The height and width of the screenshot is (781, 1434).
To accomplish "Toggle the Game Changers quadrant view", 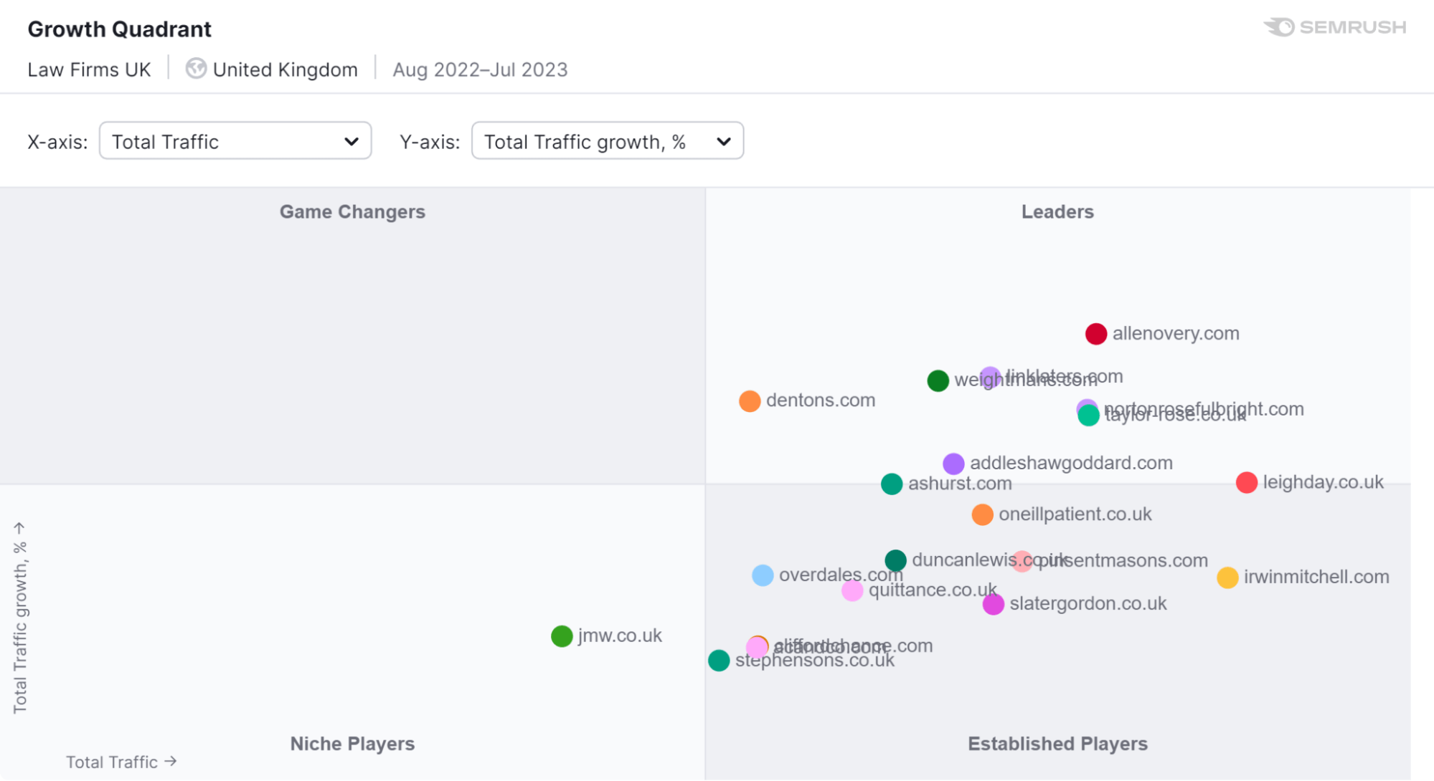I will pyautogui.click(x=353, y=211).
